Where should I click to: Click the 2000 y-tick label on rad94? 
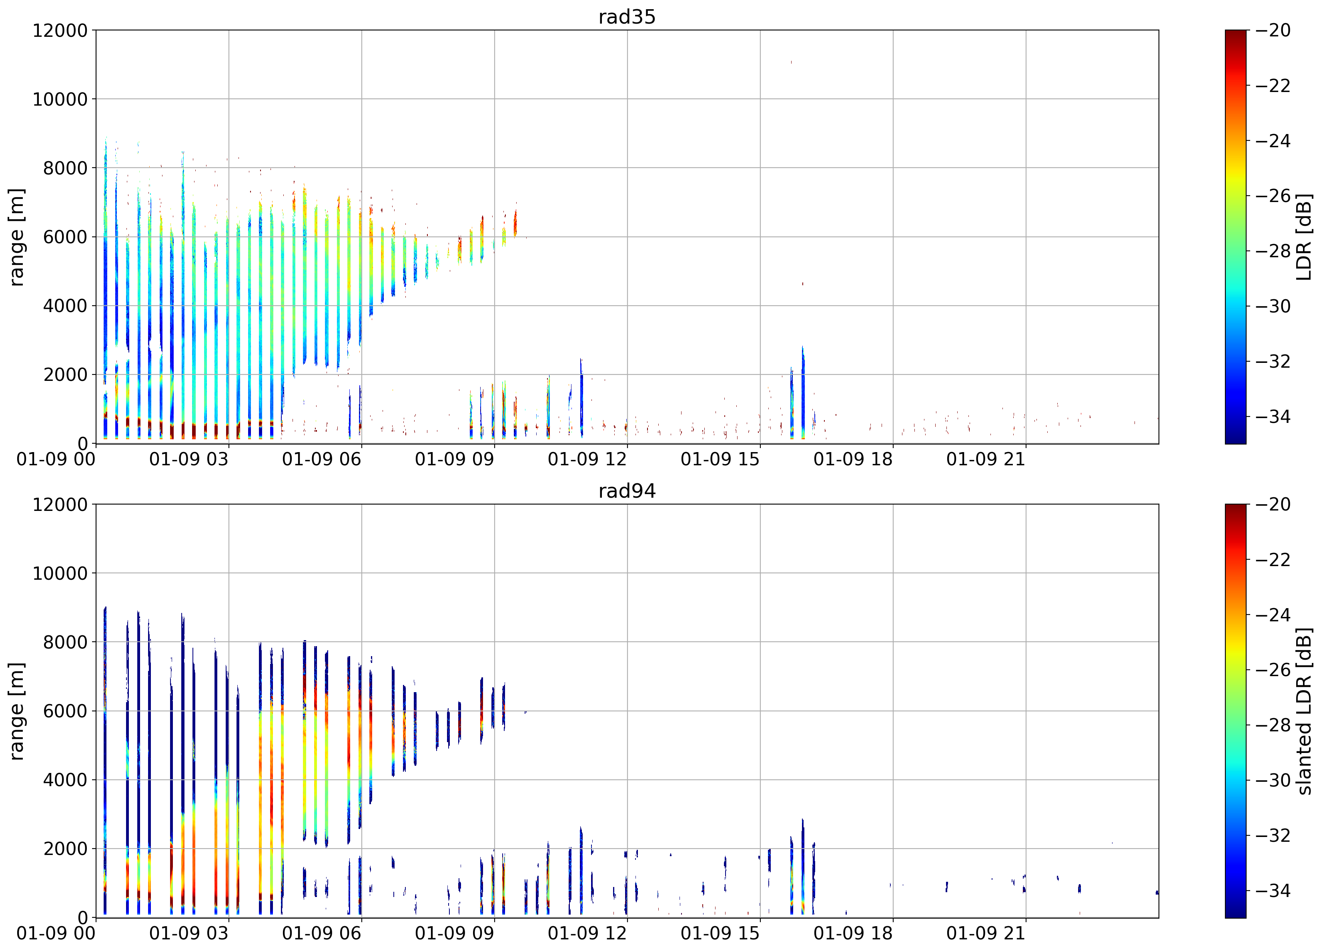65,849
